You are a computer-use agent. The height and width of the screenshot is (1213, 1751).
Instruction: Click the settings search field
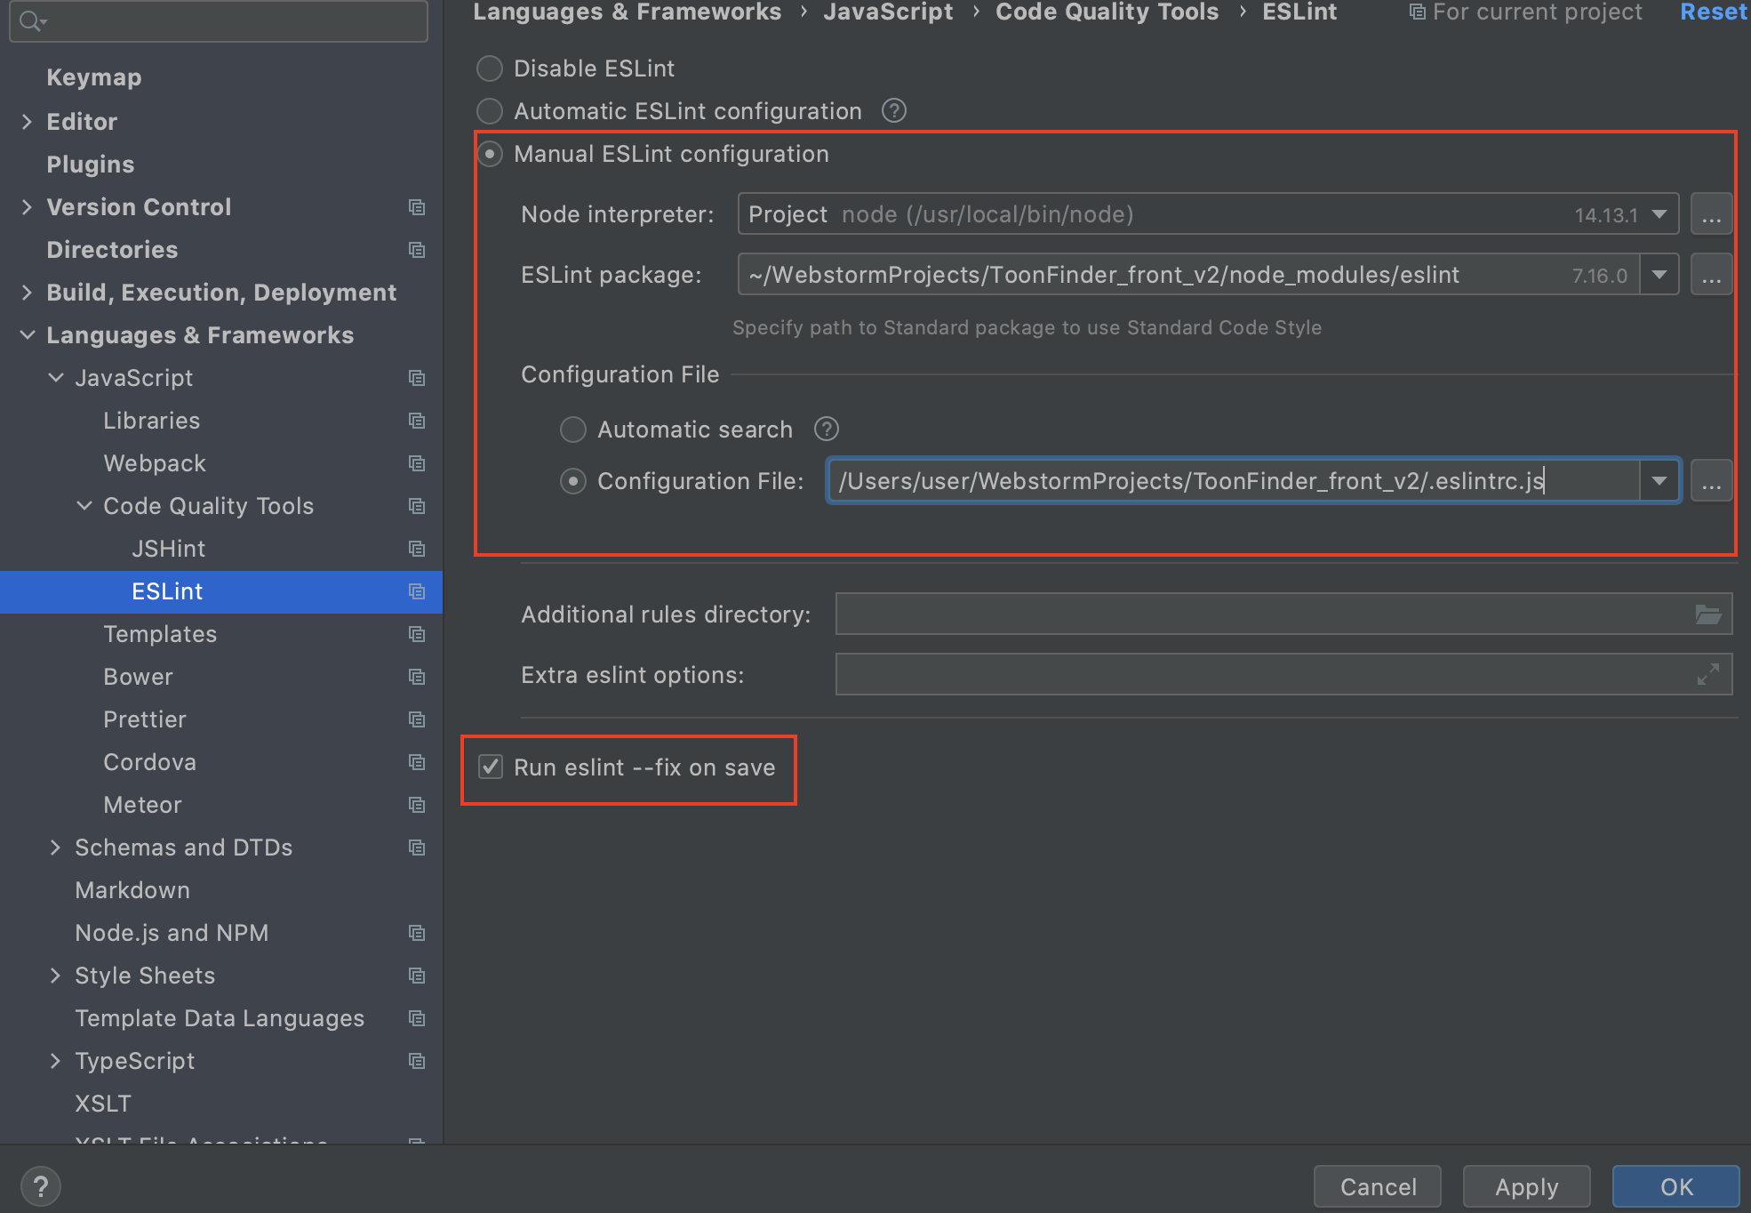218,20
